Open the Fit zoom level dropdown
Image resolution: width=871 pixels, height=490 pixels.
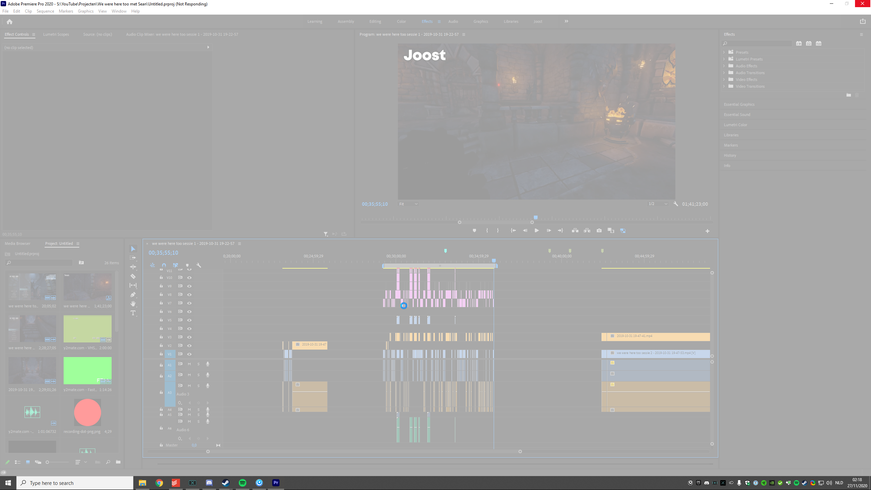pos(408,204)
